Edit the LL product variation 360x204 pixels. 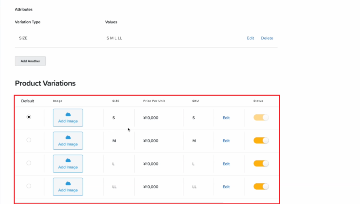226,187
